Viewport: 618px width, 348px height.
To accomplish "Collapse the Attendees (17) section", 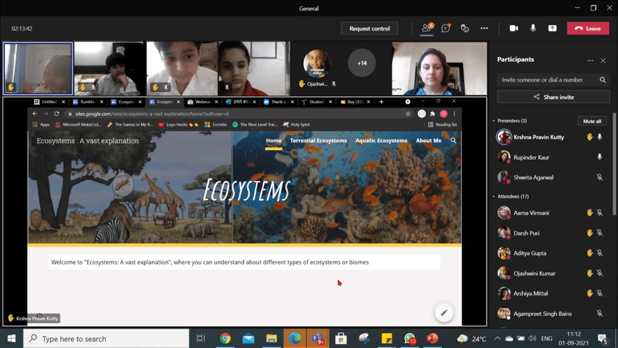I will 494,197.
